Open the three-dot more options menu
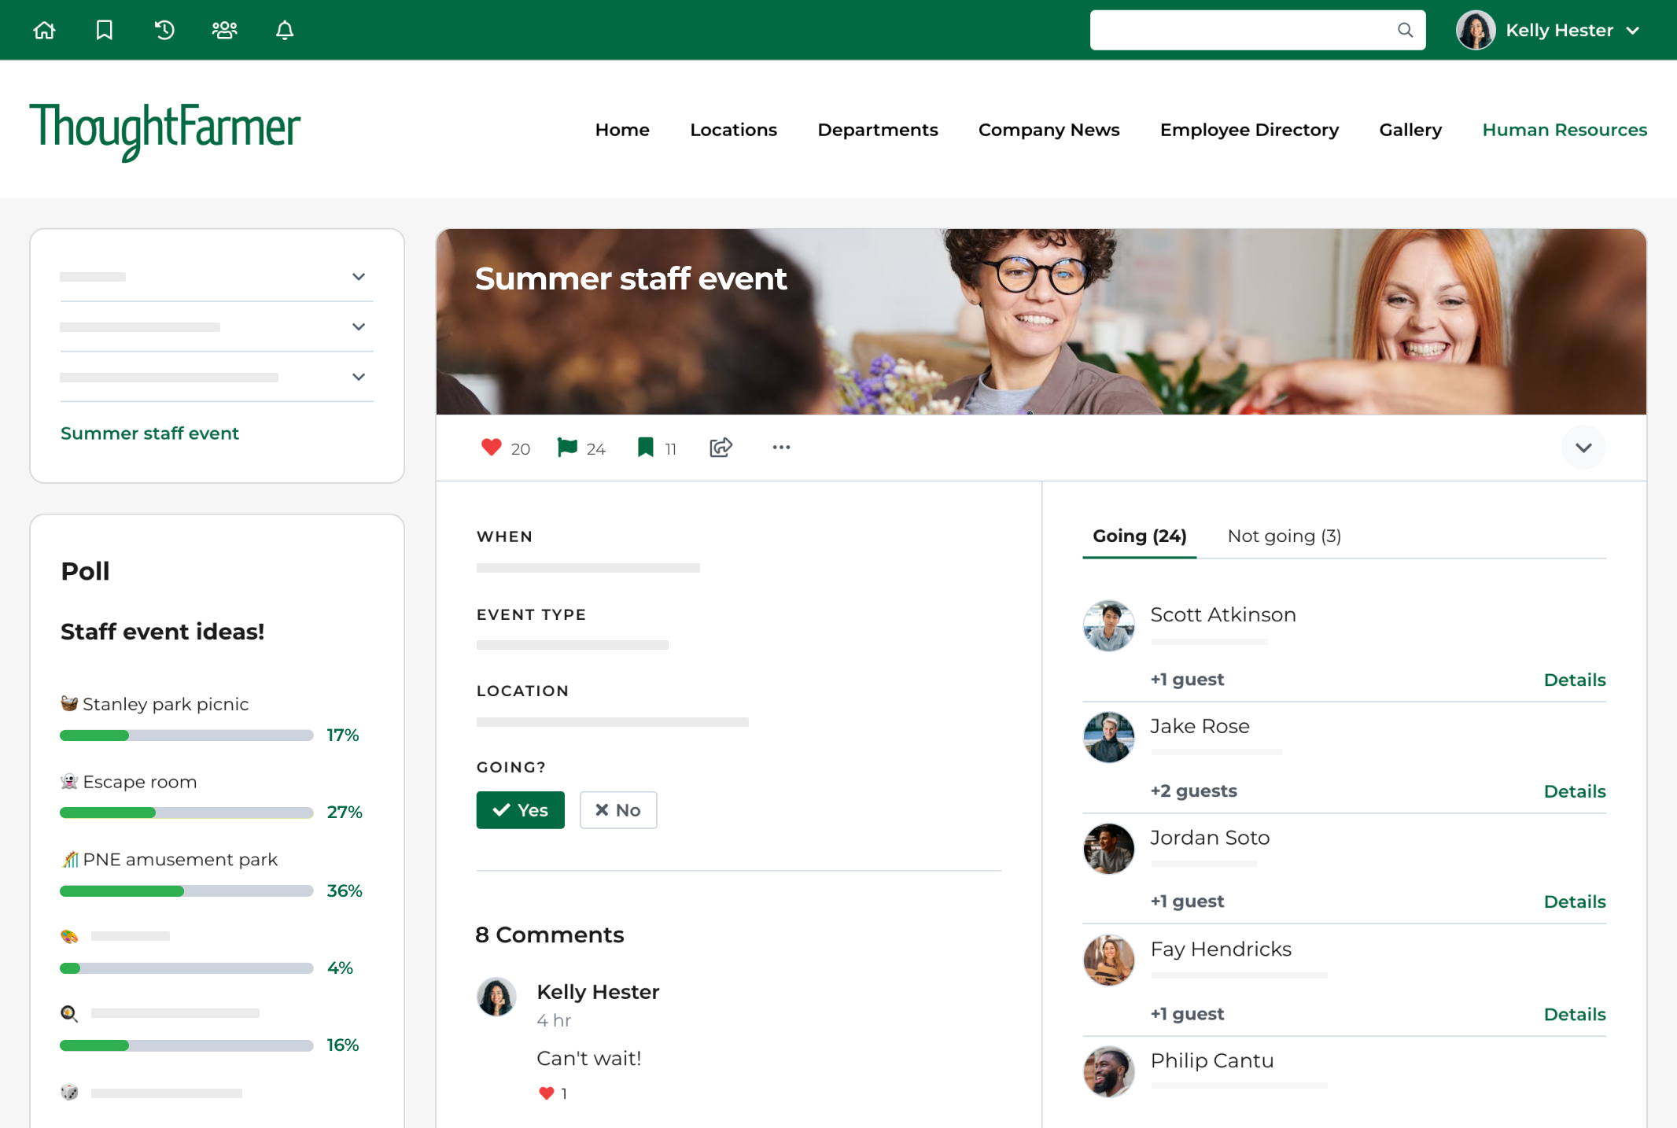 (x=781, y=448)
